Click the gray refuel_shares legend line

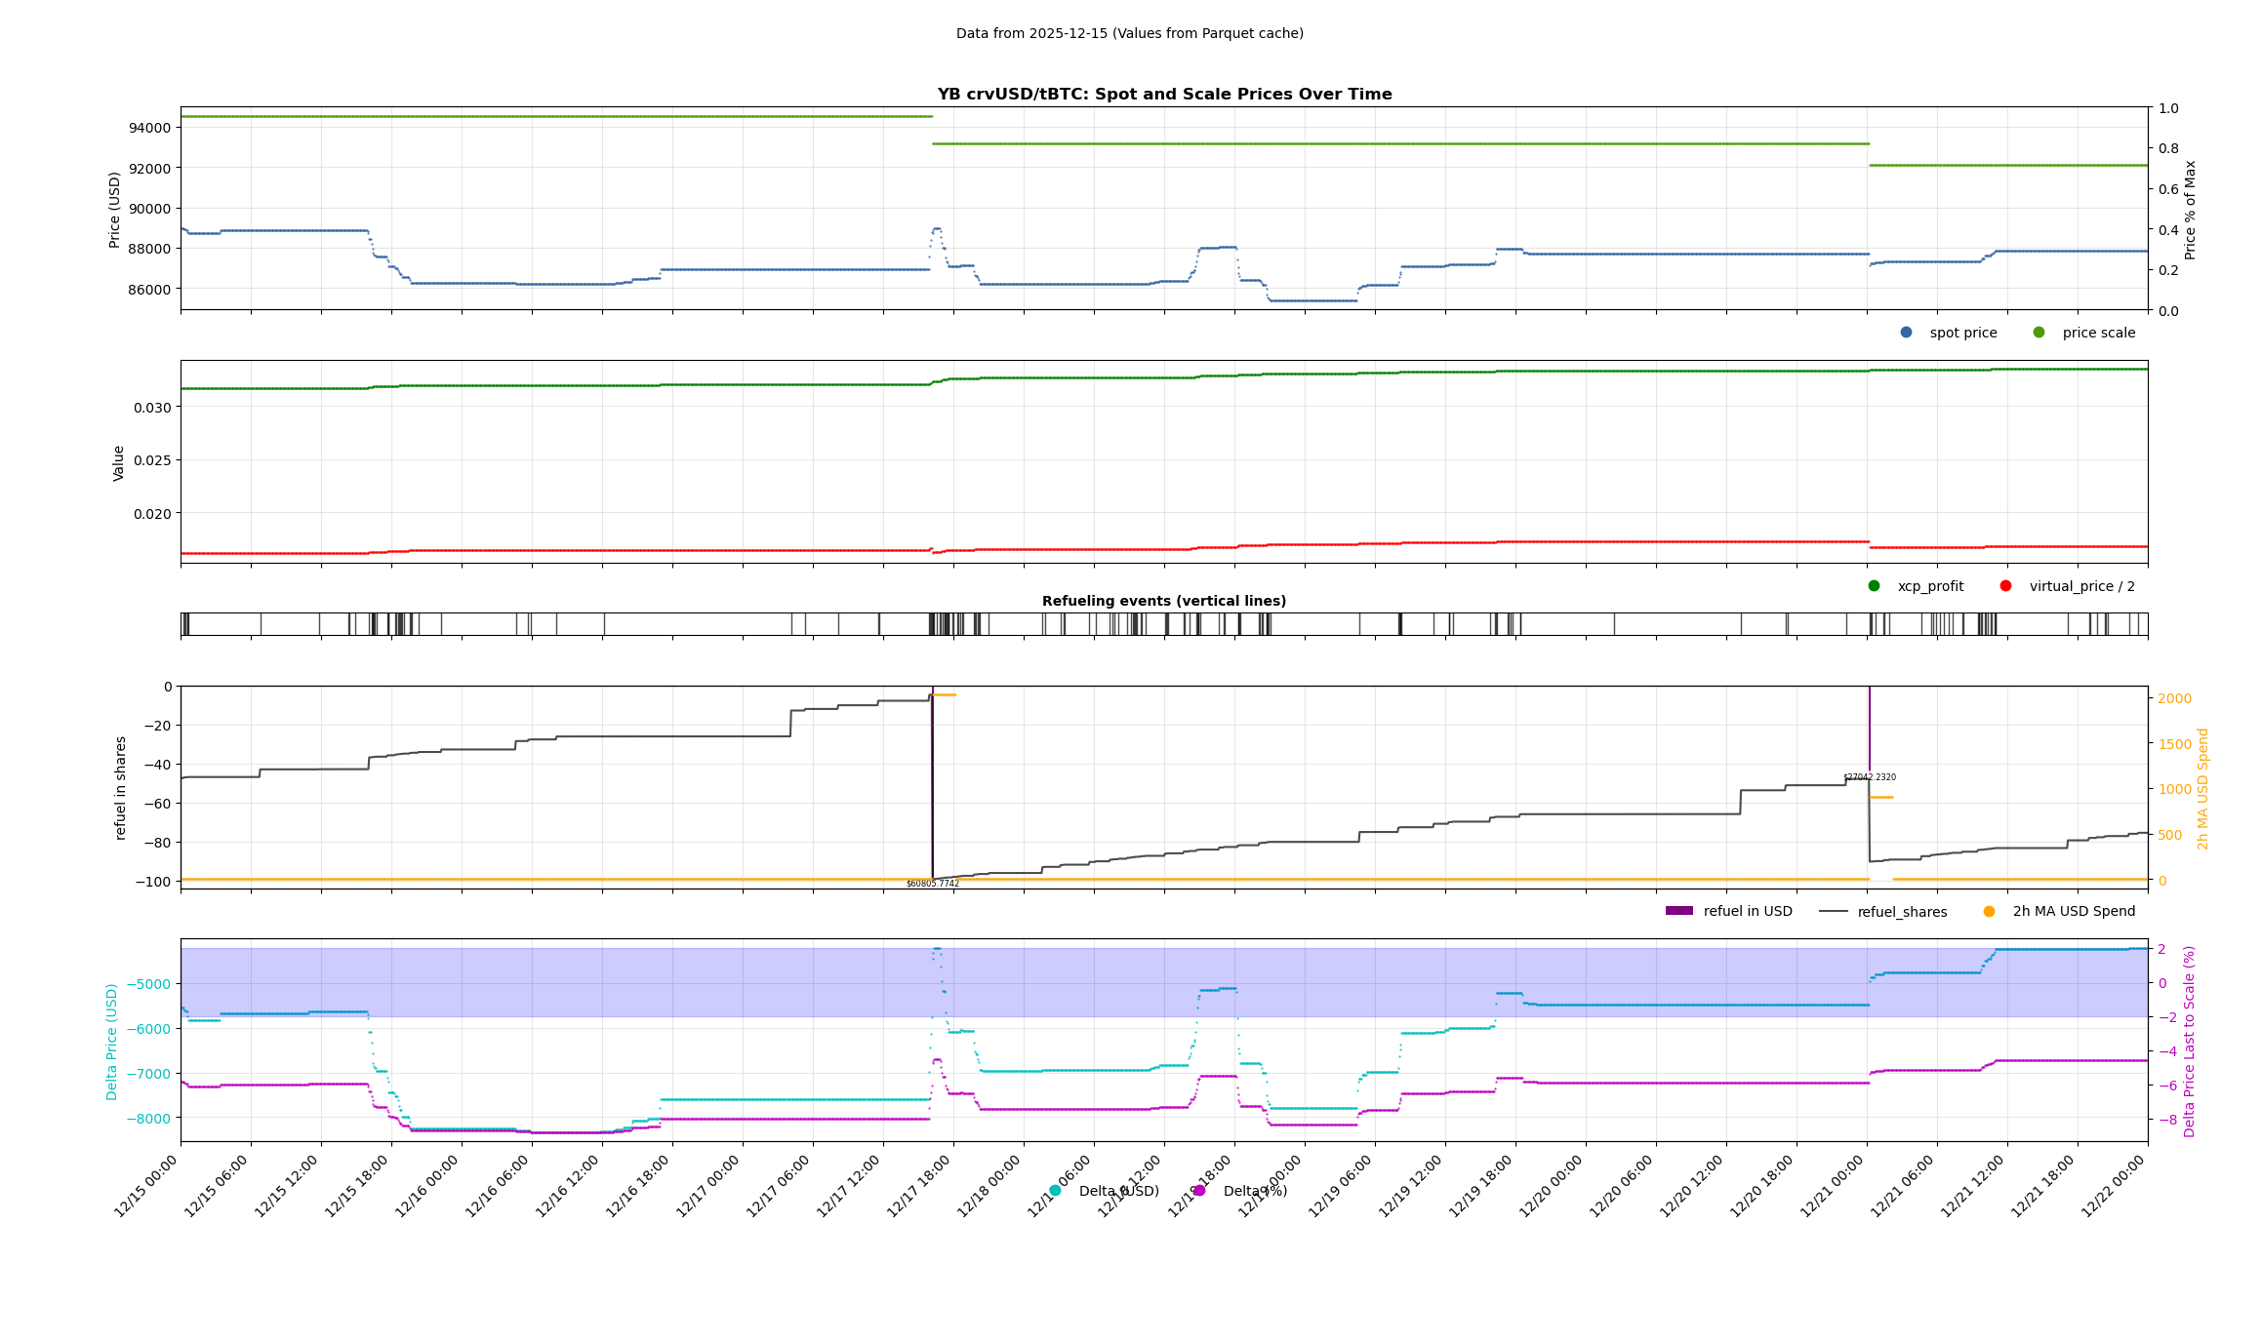tap(1833, 912)
